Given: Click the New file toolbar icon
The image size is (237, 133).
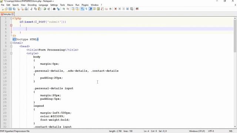Looking at the screenshot, I should point(2,9).
